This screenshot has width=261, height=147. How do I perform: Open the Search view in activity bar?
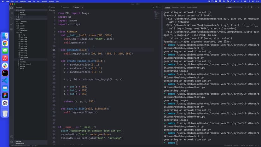[12, 13]
